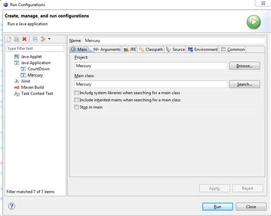Click the Browse... button for Project
This screenshot has width=271, height=216.
tap(245, 66)
